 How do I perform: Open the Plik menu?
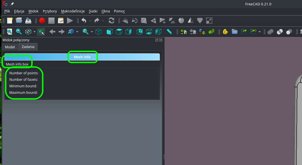(7, 11)
